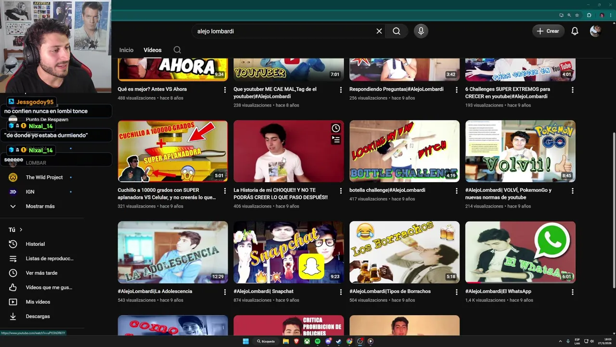This screenshot has height=347, width=616.
Task: Play Los Borrachos thumbnail
Action: pos(404,252)
